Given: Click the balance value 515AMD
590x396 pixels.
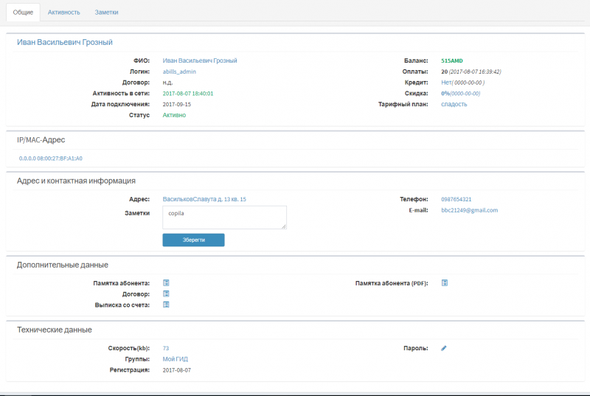Looking at the screenshot, I should (x=451, y=60).
